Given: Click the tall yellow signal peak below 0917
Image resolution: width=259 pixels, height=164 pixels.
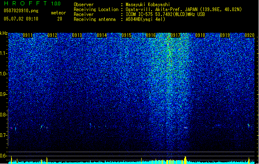Looking at the screenshot, I should [x=185, y=160].
